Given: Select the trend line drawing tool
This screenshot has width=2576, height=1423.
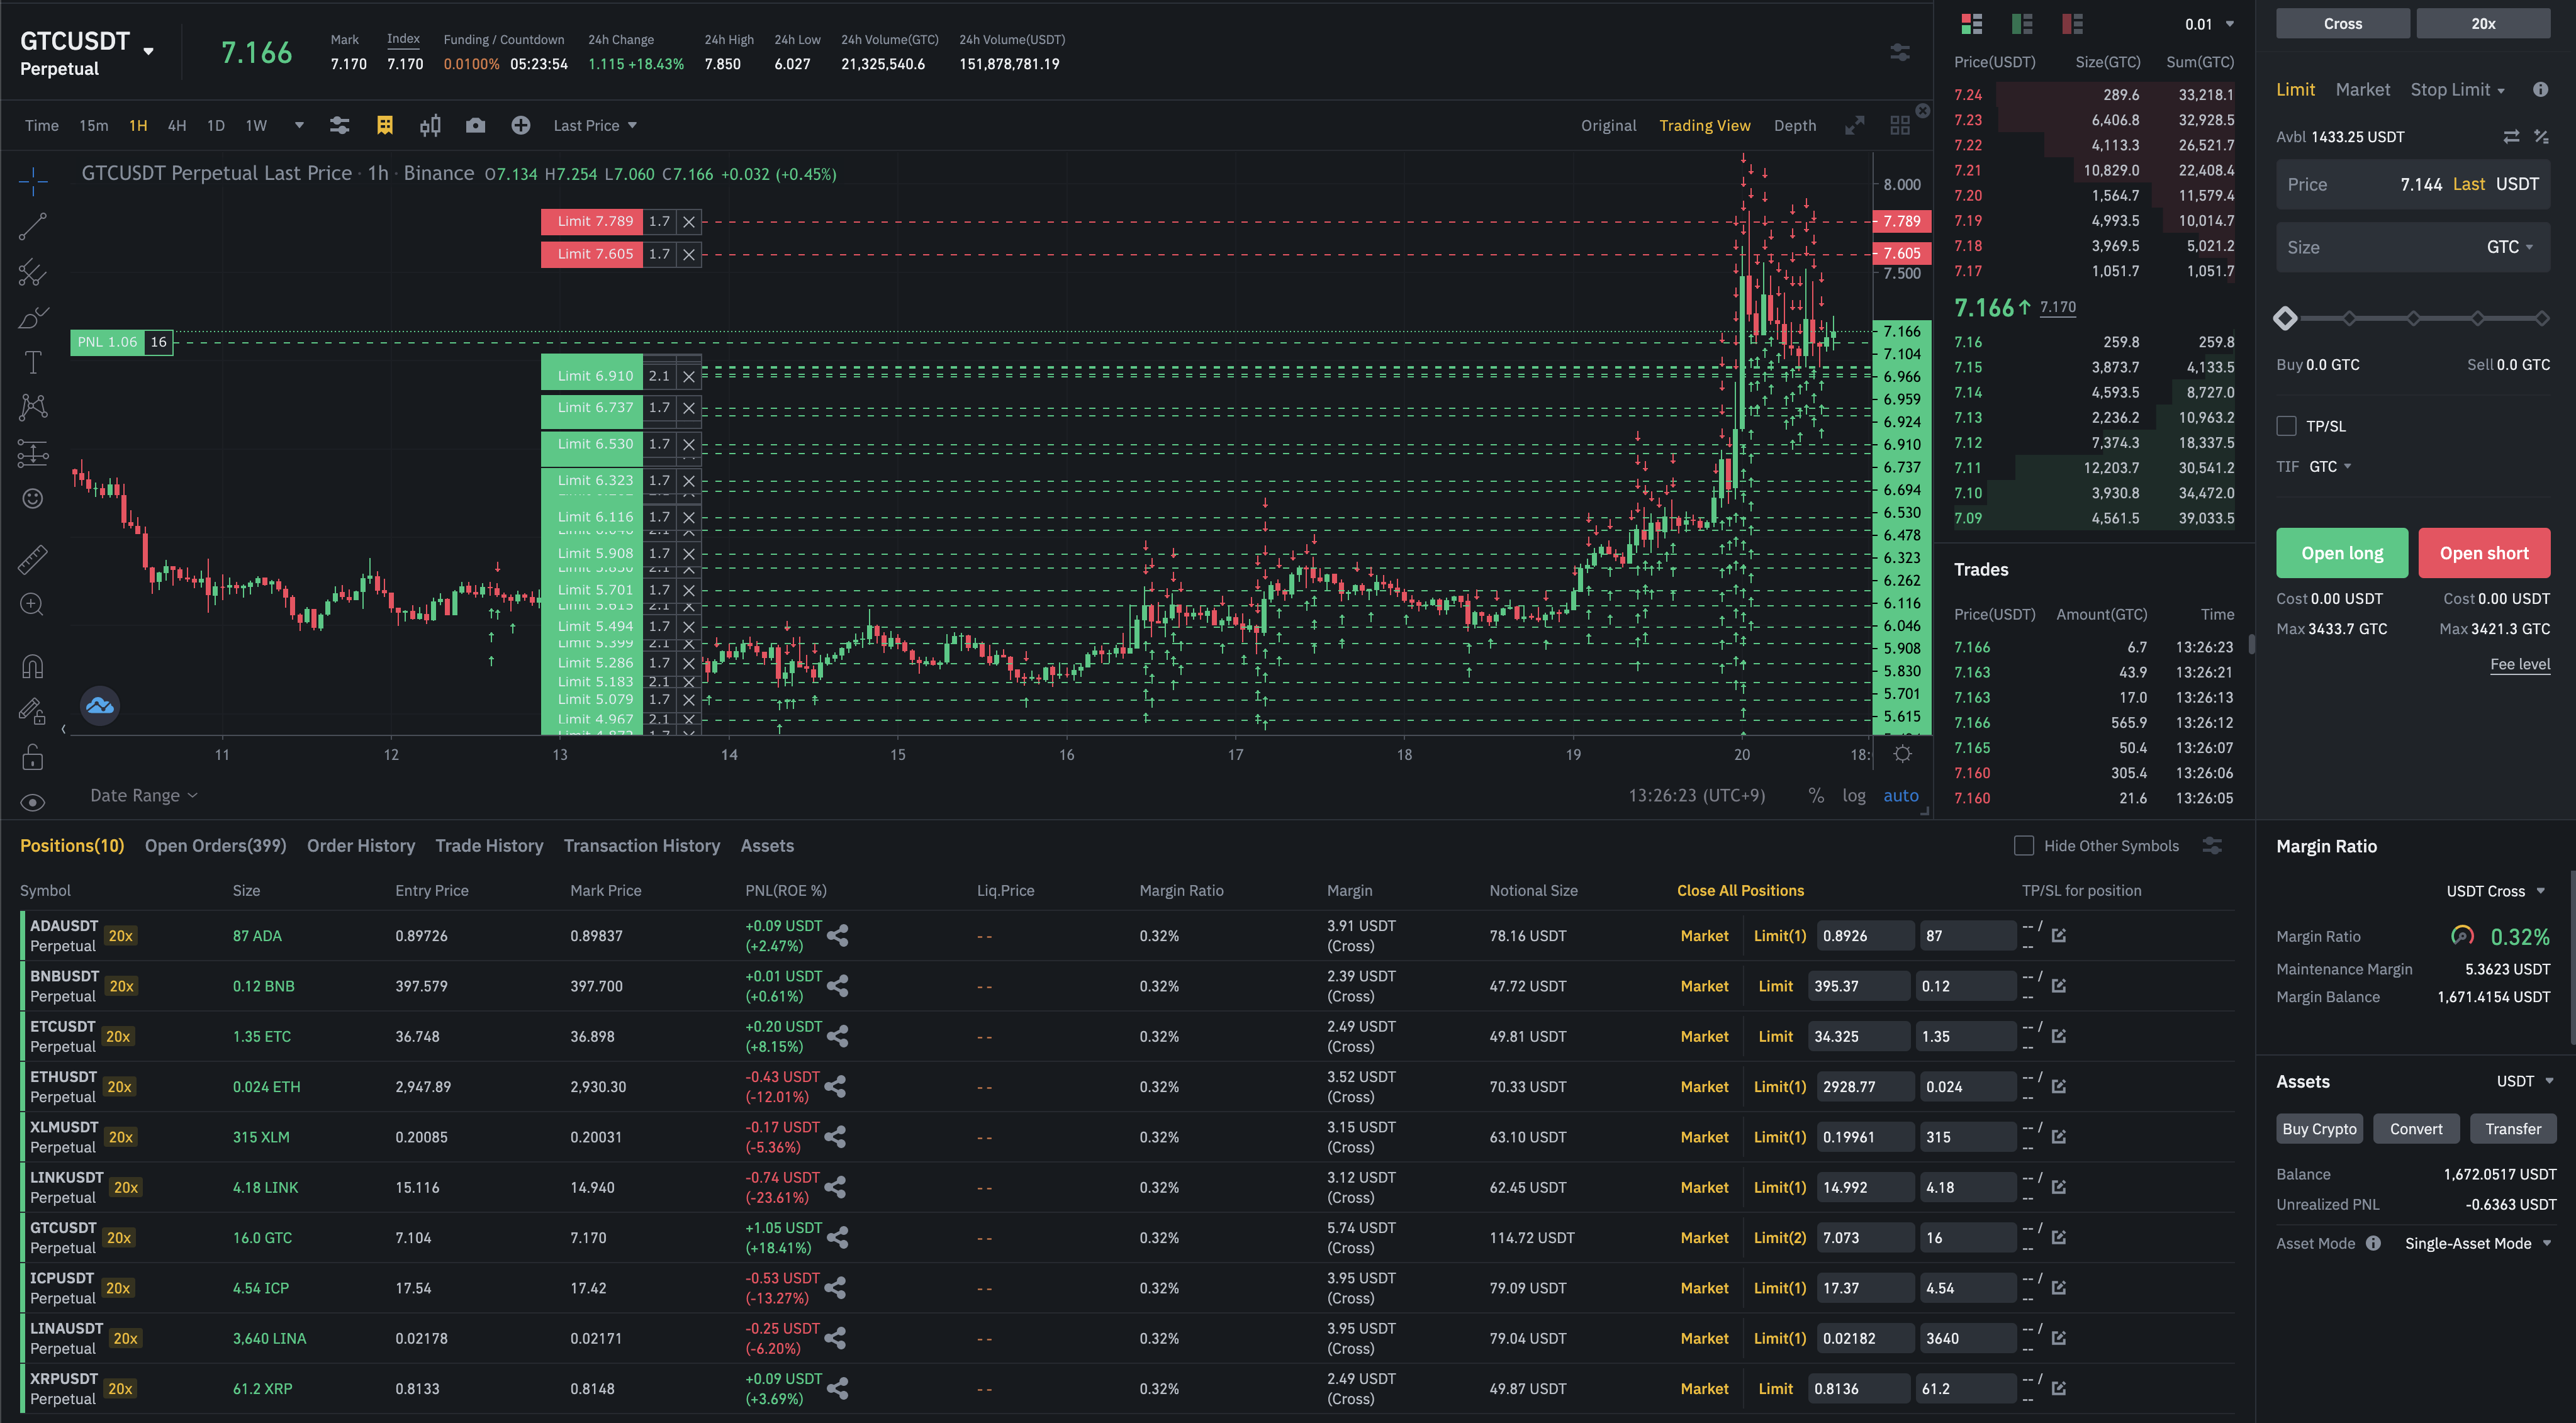Looking at the screenshot, I should (x=32, y=227).
